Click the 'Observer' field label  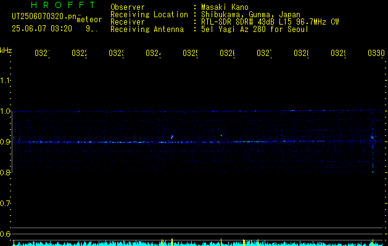tap(128, 7)
